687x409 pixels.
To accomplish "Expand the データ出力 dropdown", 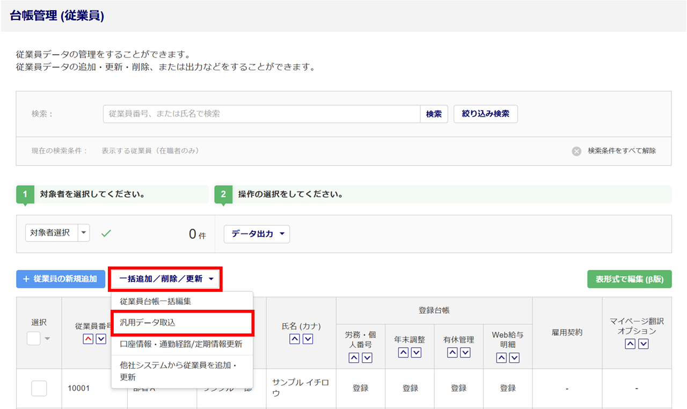I will (x=257, y=234).
